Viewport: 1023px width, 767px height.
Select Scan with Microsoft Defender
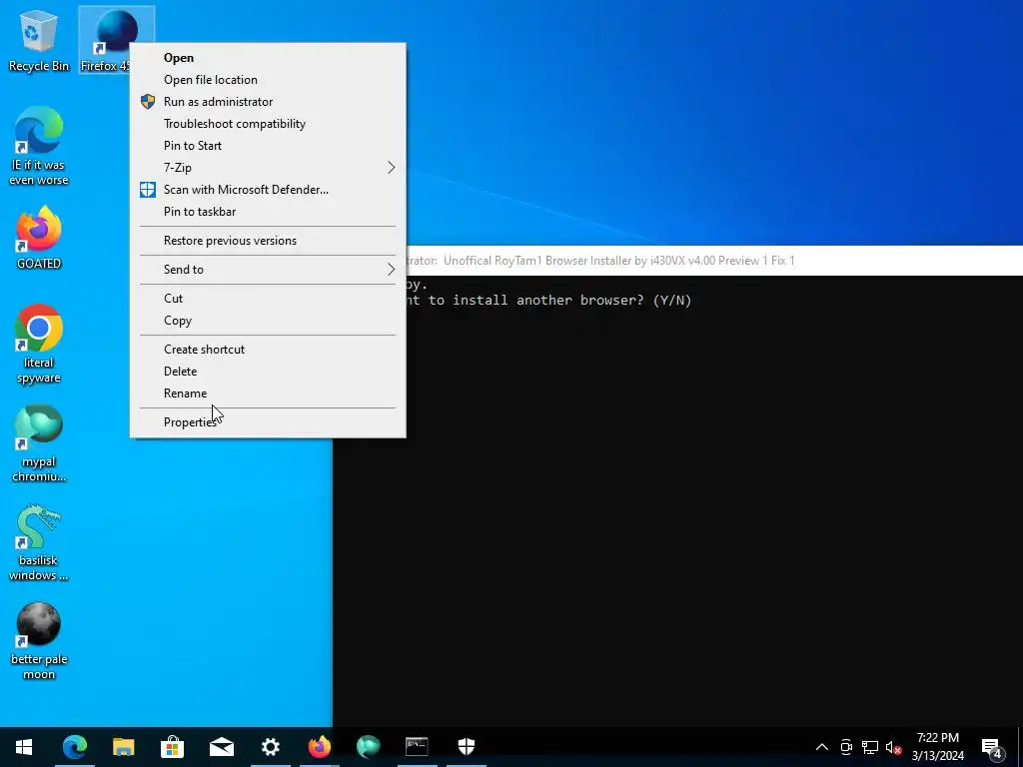tap(268, 190)
